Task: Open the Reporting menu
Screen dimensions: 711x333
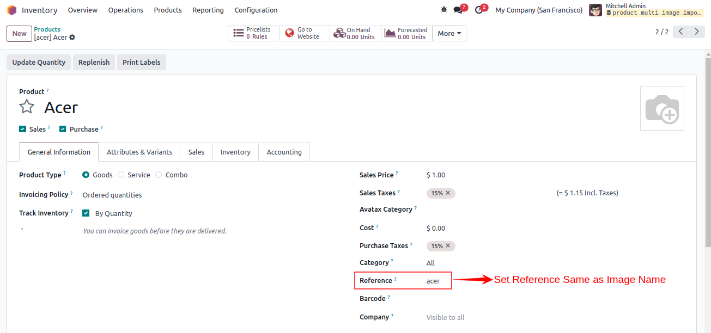Action: click(208, 10)
